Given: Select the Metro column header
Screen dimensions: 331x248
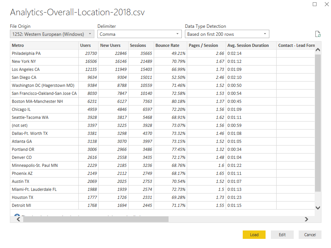Looking at the screenshot, I should 44,45.
